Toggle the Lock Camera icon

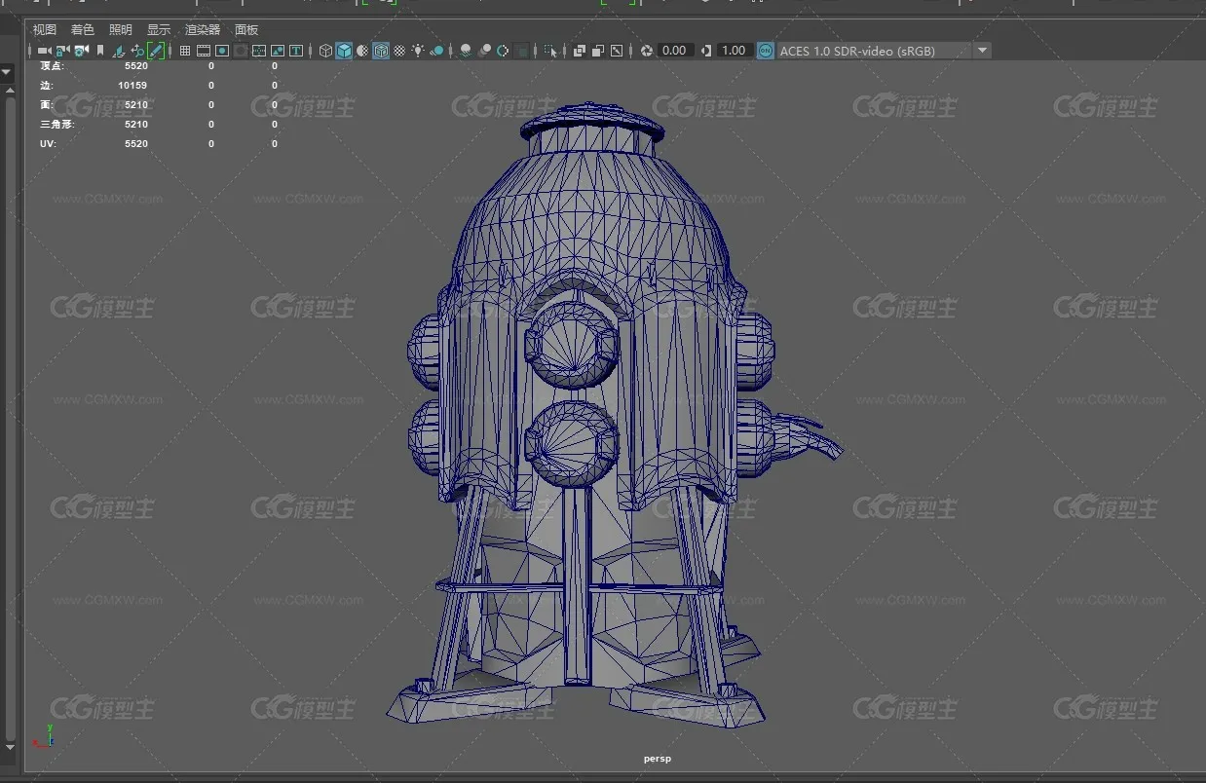click(62, 51)
